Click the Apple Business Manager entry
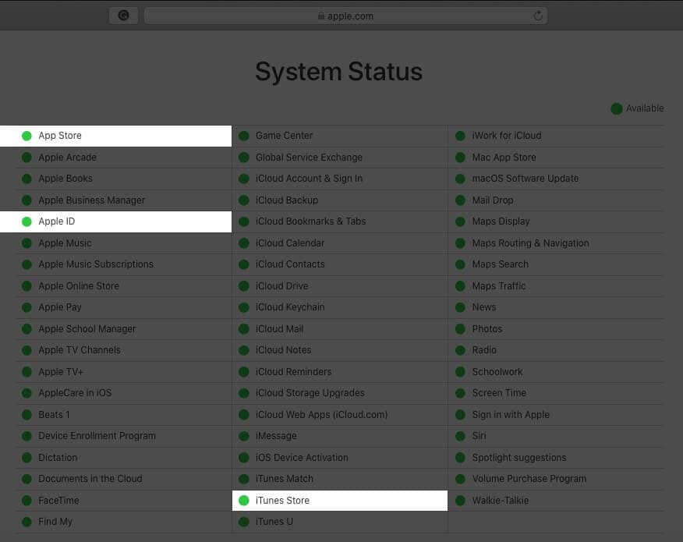683x542 pixels. point(91,200)
